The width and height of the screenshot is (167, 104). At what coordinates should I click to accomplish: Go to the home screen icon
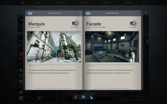point(23,3)
